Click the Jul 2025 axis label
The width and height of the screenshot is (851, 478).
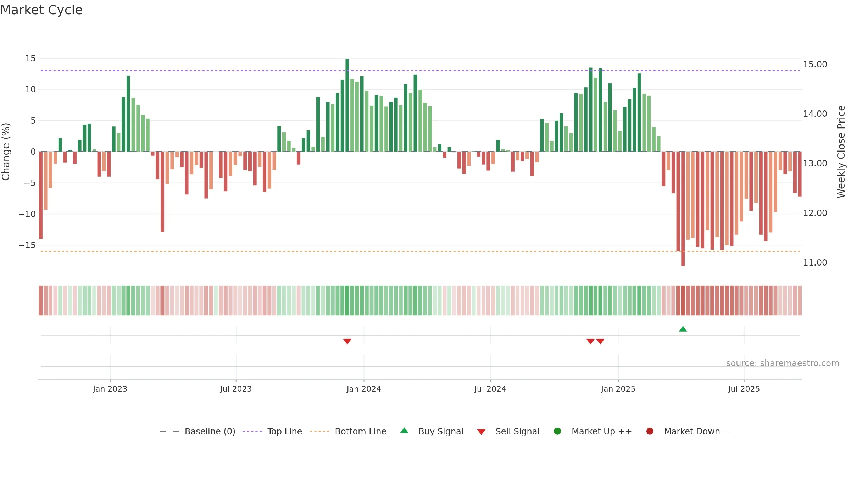(744, 389)
